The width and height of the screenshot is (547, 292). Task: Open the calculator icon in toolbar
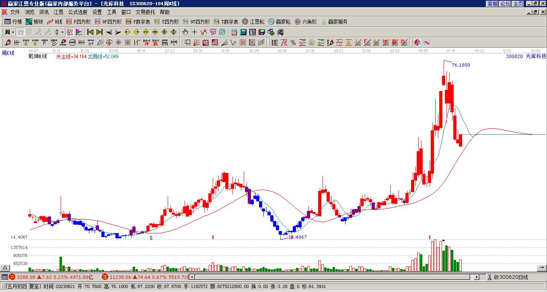pos(243,32)
